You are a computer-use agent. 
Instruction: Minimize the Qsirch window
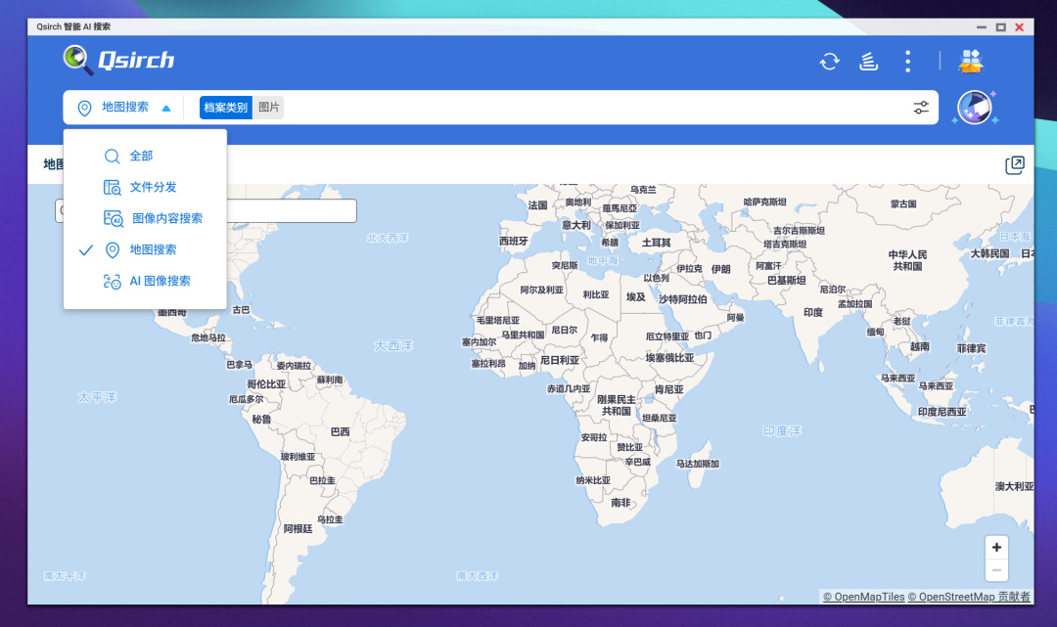[x=982, y=27]
